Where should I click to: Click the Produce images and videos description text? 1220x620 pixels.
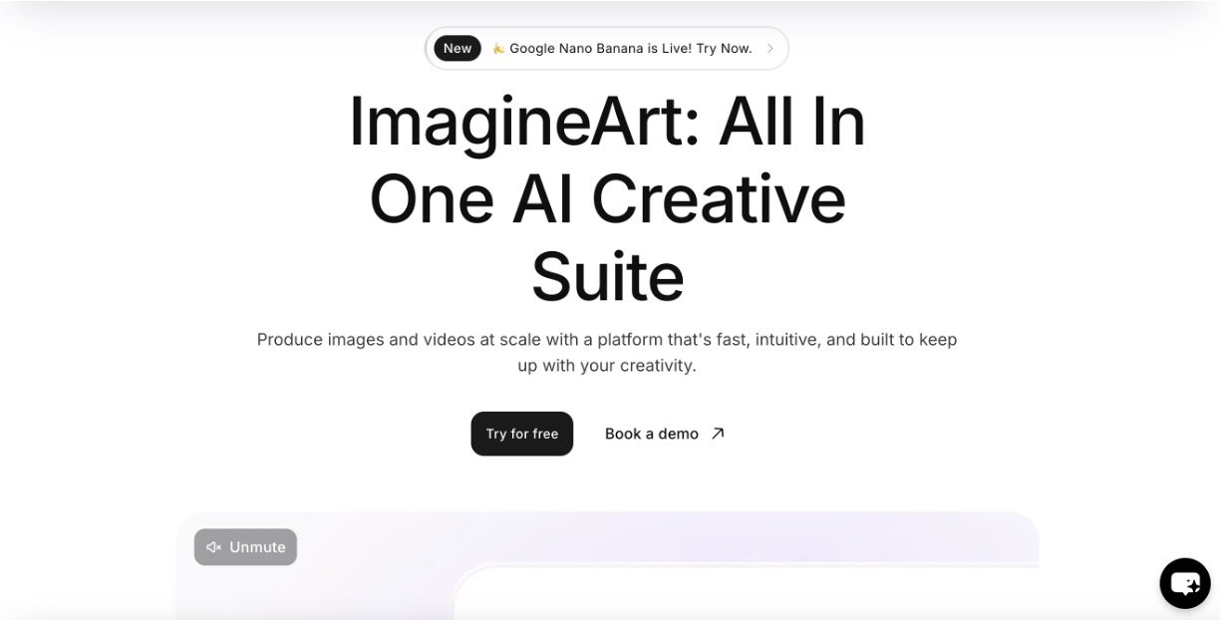click(x=607, y=352)
